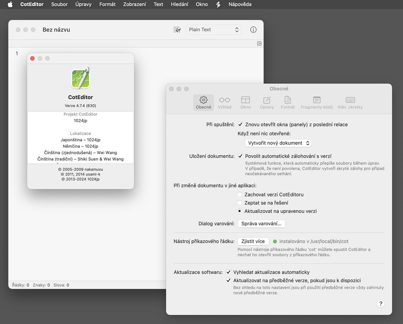Open the CotEditor menu
Screen dimensions: 403x324
pos(32,4)
